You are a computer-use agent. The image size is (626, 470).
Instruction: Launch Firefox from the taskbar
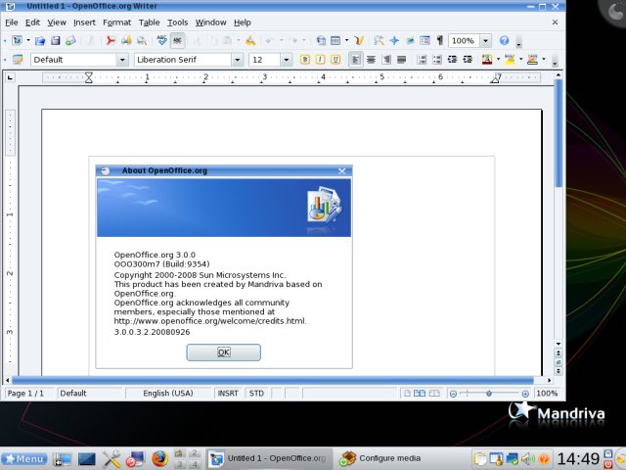click(x=159, y=459)
